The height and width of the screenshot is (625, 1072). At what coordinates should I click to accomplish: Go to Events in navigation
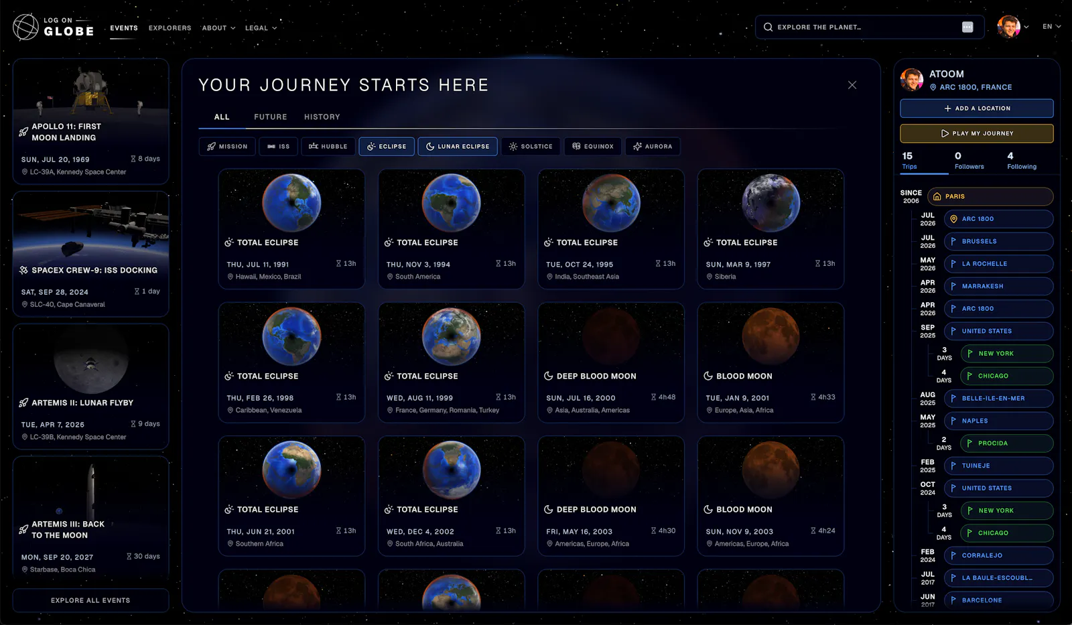tap(124, 28)
